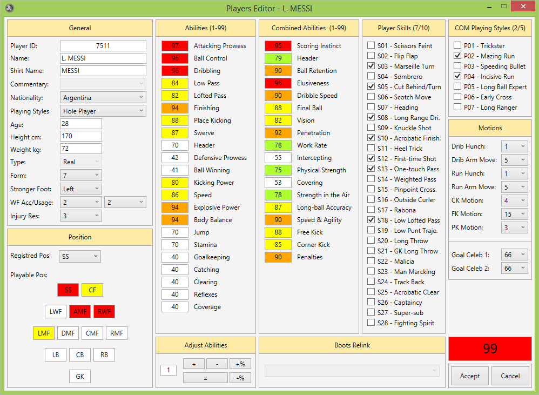Edit Attacking Prowess value 97

pyautogui.click(x=175, y=46)
